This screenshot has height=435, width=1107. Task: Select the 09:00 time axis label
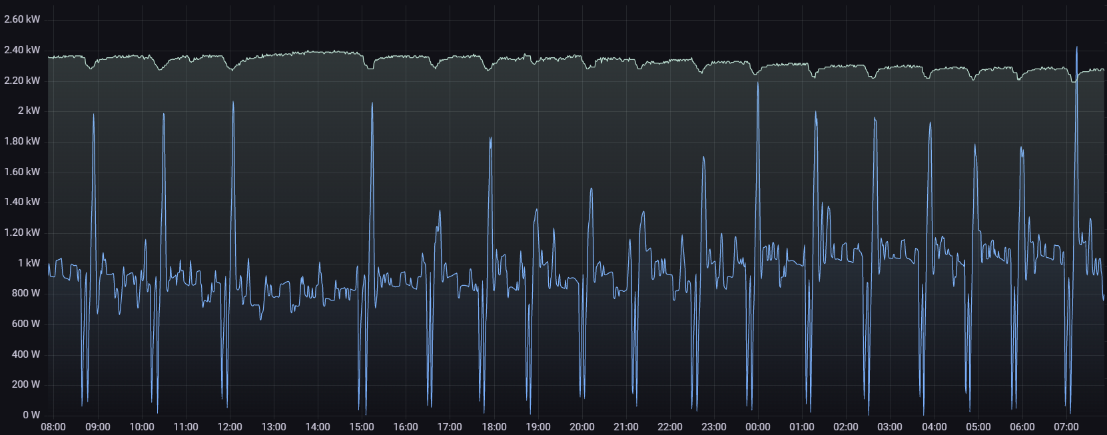tap(97, 427)
